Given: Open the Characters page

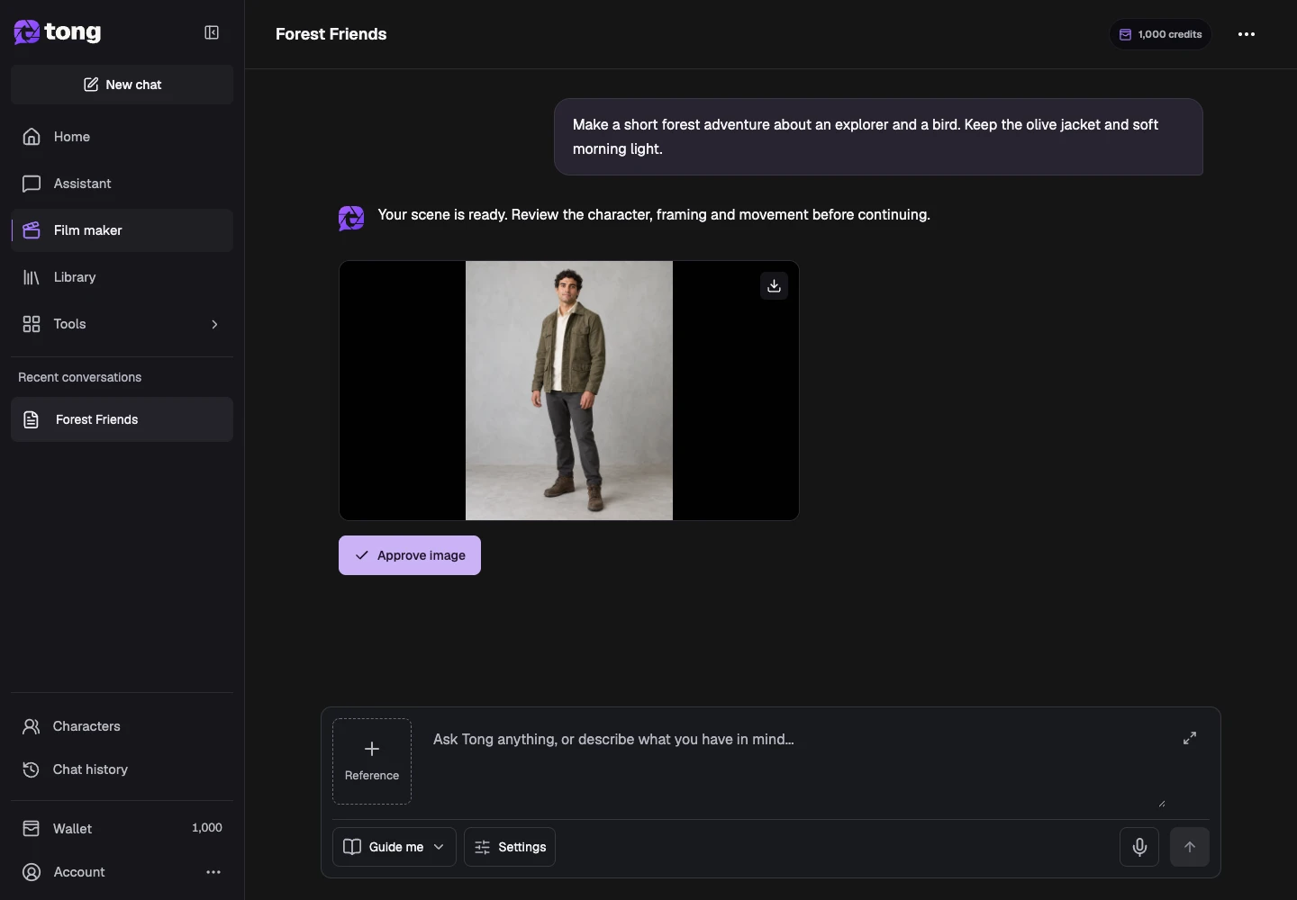Looking at the screenshot, I should point(122,726).
